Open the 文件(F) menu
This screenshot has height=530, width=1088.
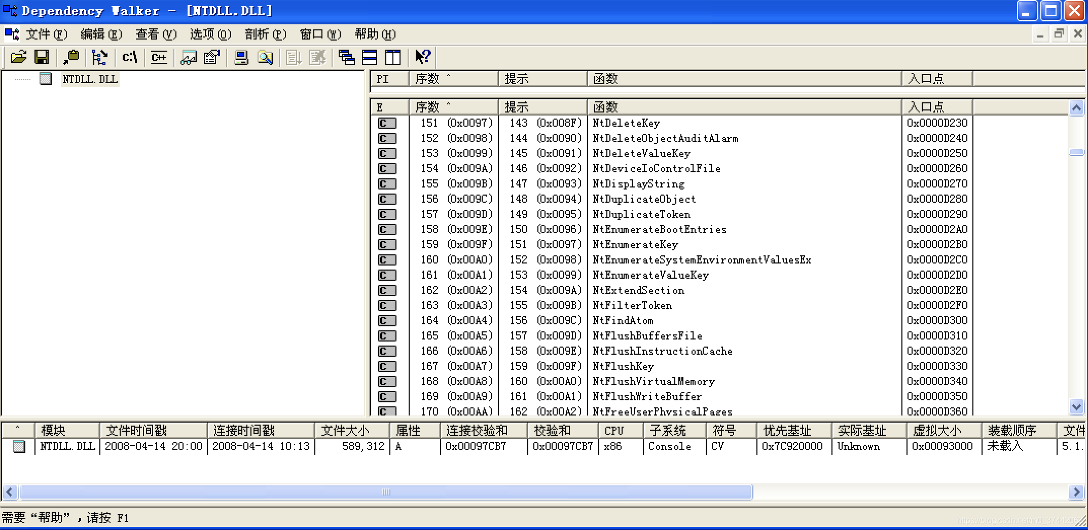point(47,34)
